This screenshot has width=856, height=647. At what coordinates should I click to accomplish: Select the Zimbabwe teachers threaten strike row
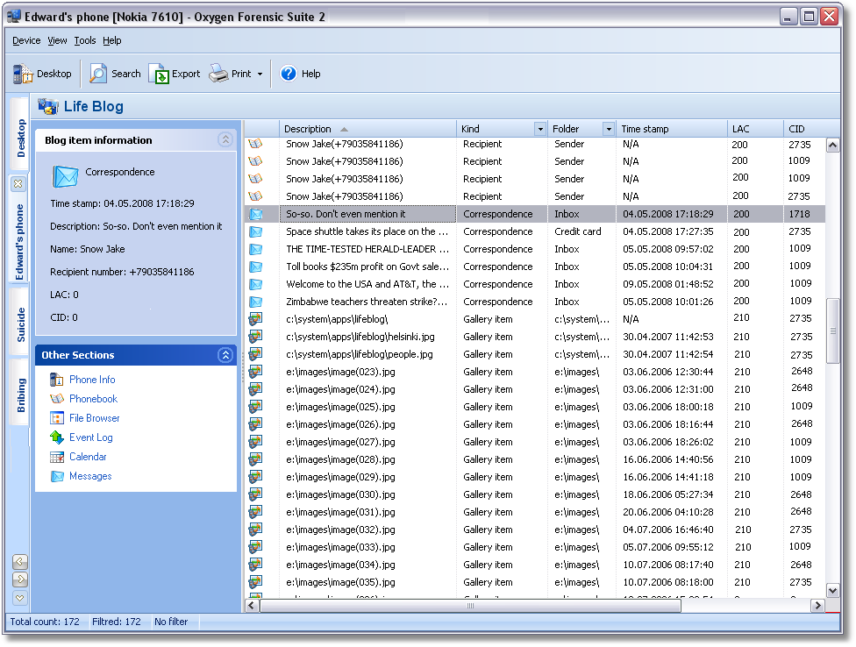(x=367, y=302)
